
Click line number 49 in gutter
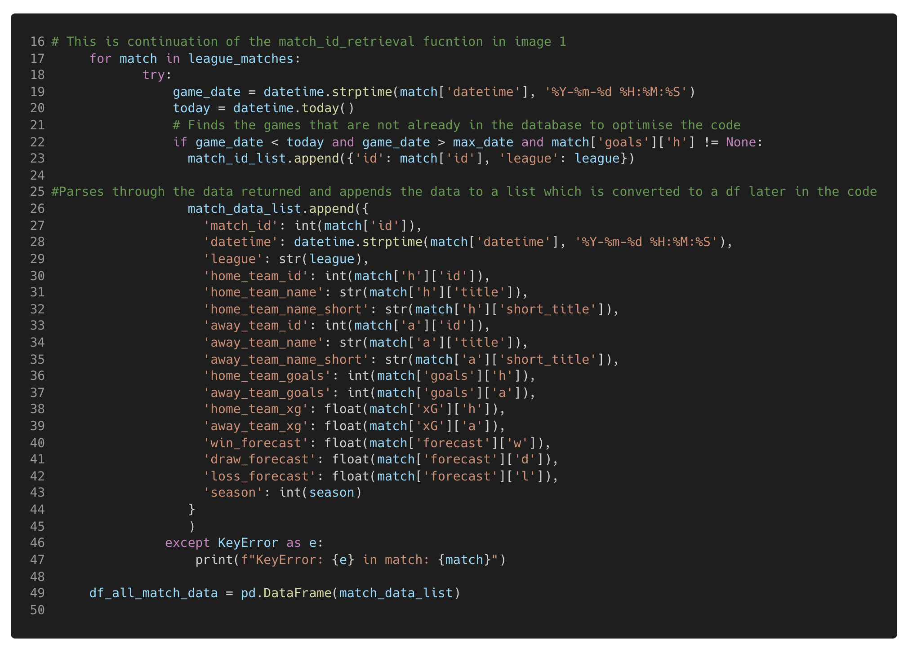37,593
